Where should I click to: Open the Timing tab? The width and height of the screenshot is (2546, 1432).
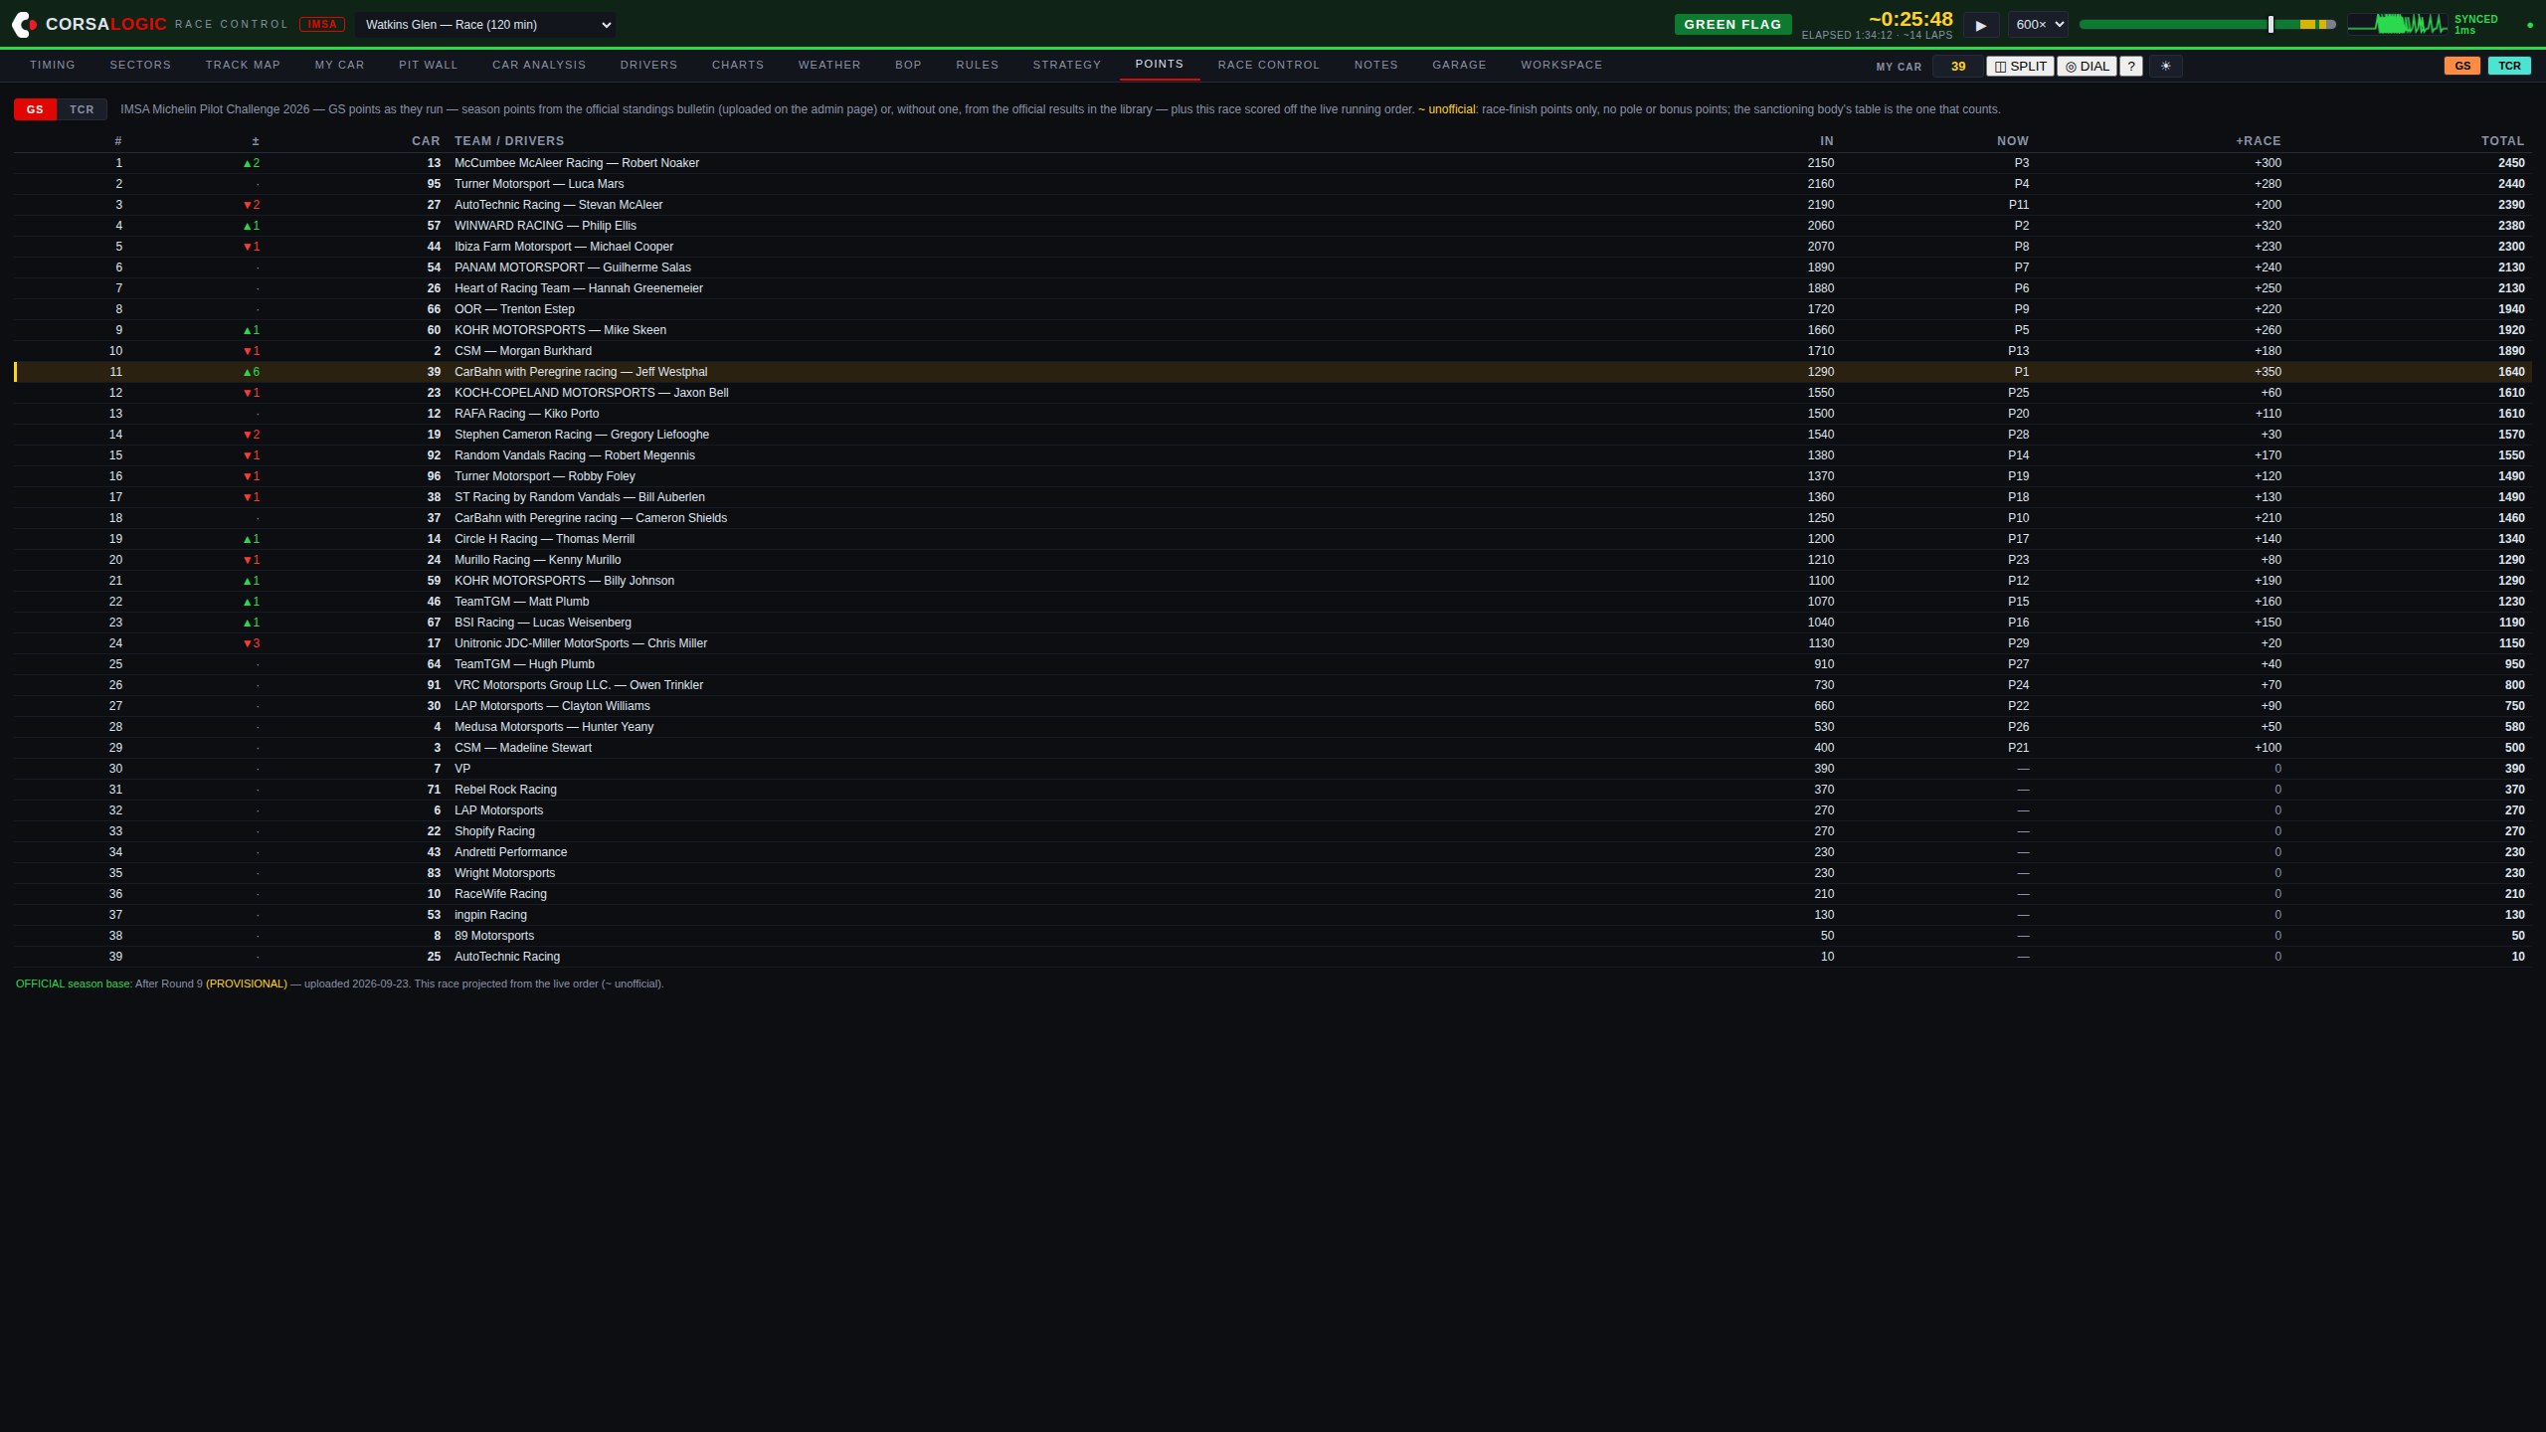(x=53, y=65)
